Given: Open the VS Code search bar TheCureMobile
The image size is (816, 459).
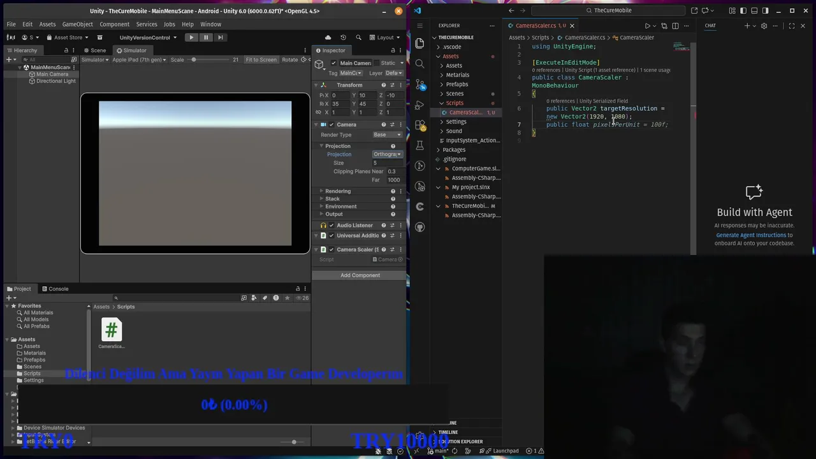Looking at the screenshot, I should pos(609,10).
